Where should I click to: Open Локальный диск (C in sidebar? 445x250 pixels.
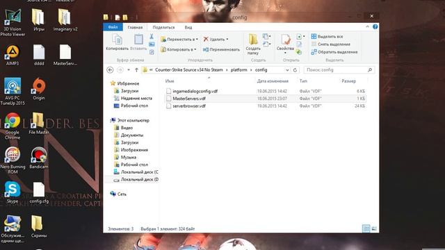(139, 172)
